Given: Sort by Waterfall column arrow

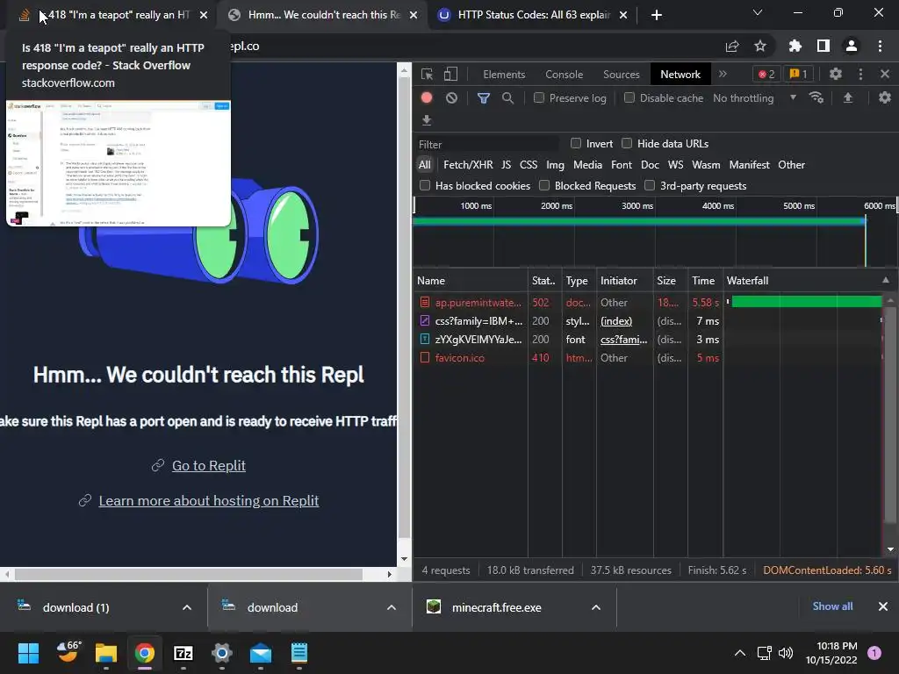Looking at the screenshot, I should click(x=886, y=280).
